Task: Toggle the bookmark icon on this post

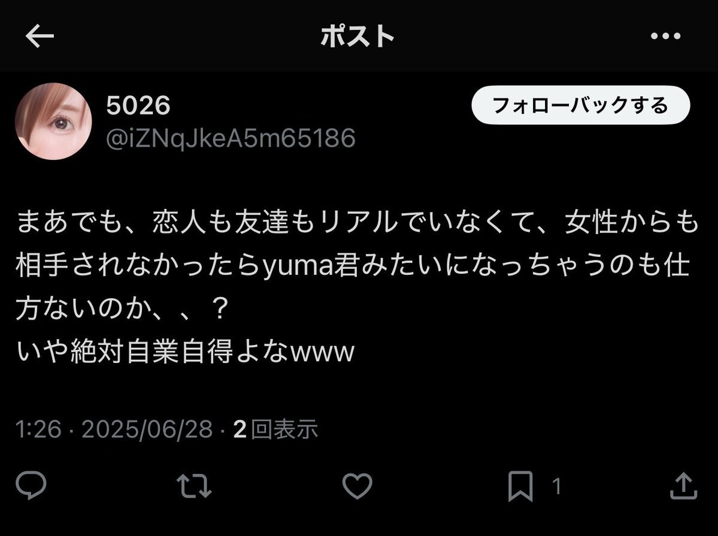Action: [520, 486]
